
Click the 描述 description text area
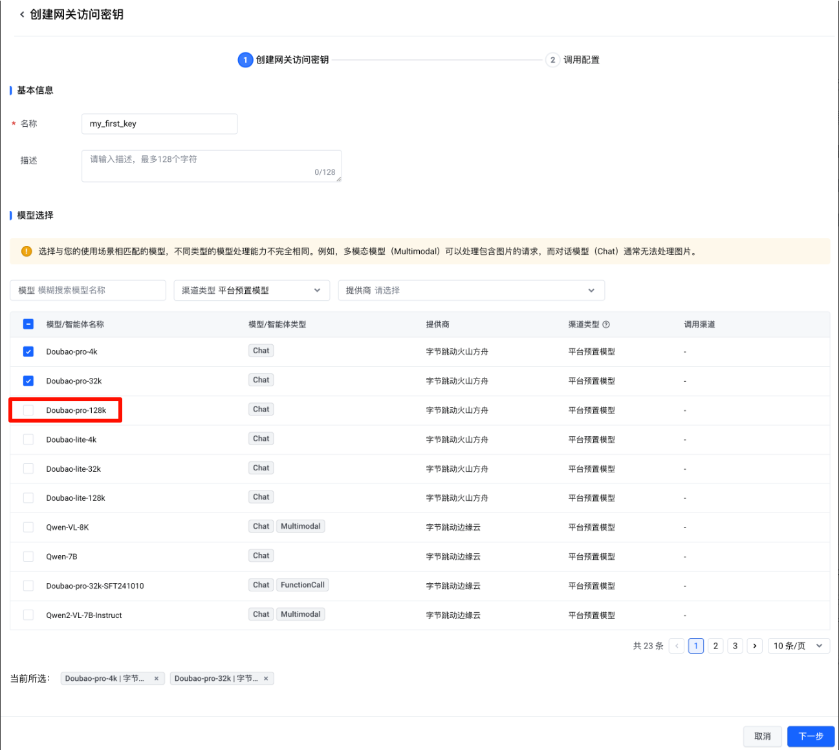tap(211, 166)
